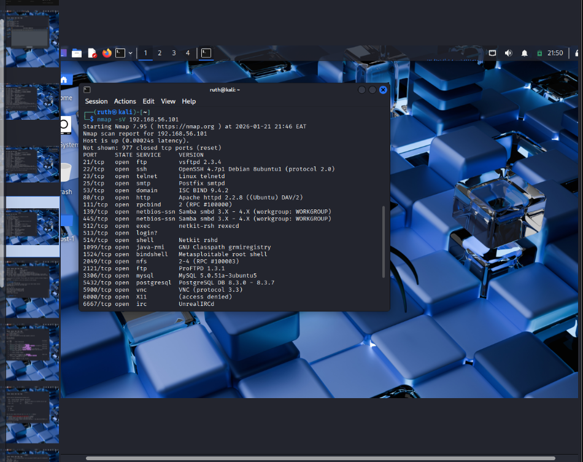Open the Help menu in terminal
Screen dimensions: 583x462
tap(189, 101)
